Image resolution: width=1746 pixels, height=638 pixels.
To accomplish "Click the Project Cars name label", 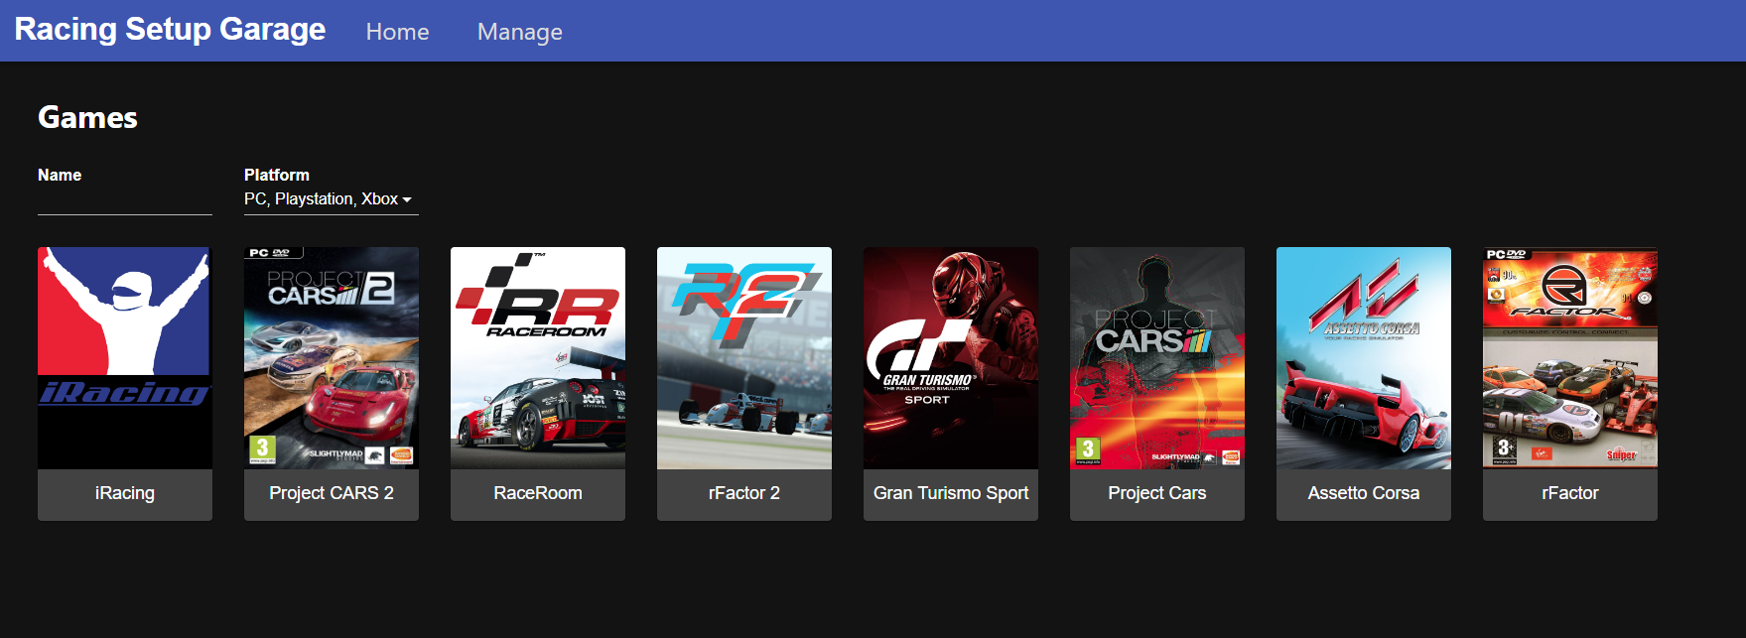I will click(1157, 493).
